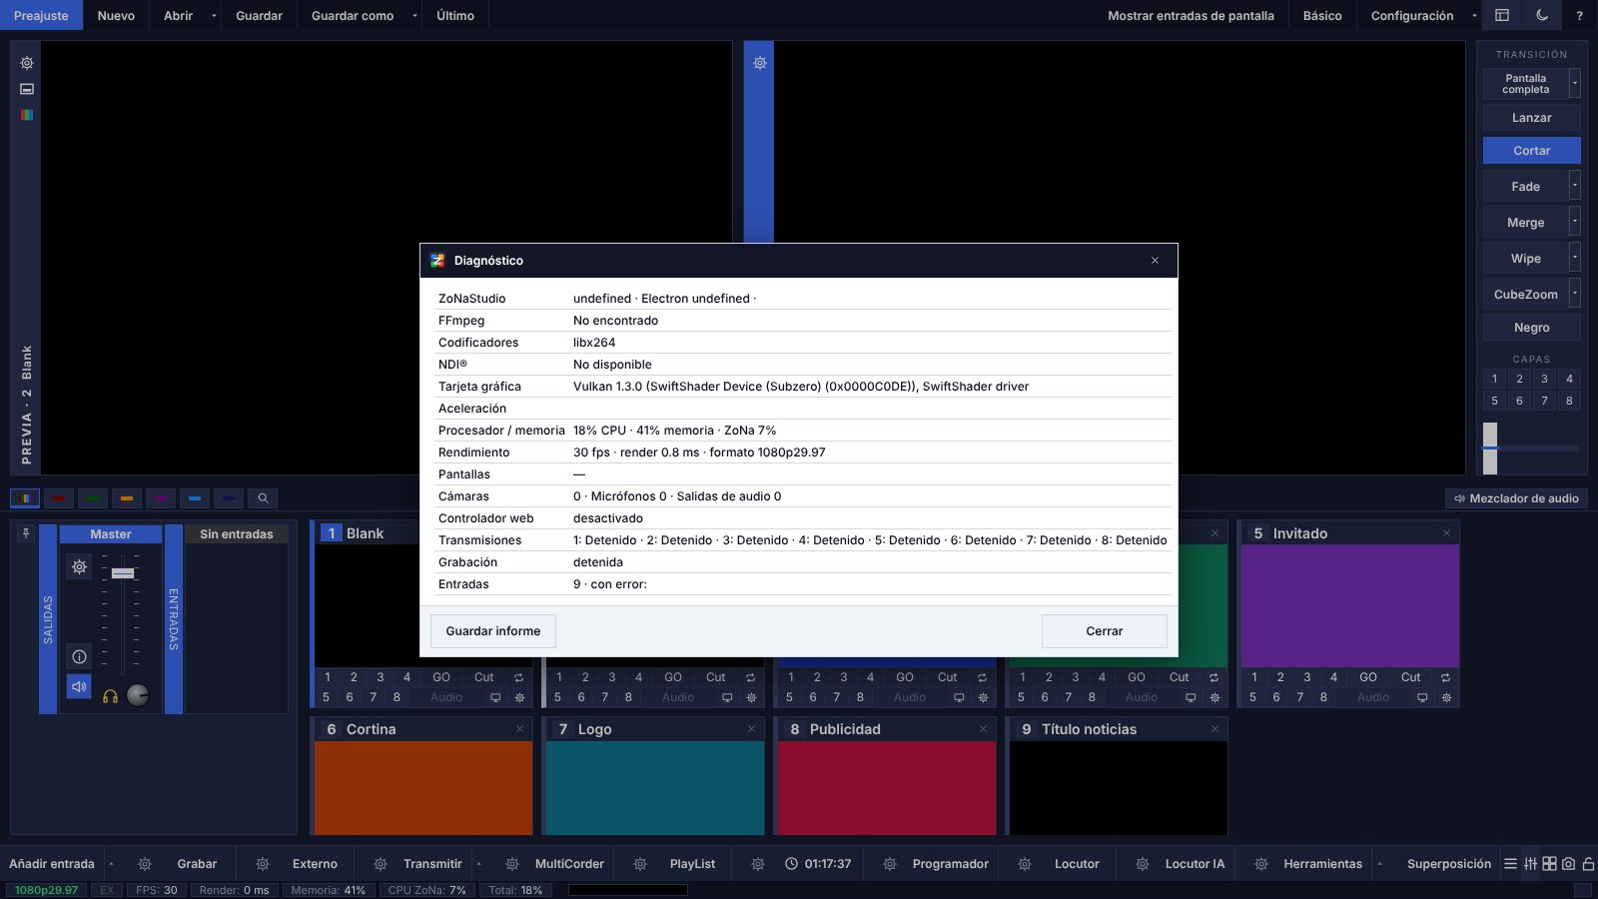The height and width of the screenshot is (899, 1598).
Task: Open Configuración dropdown arrow
Action: [1474, 15]
